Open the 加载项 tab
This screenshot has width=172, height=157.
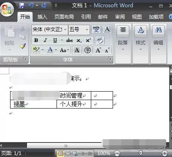(156, 17)
